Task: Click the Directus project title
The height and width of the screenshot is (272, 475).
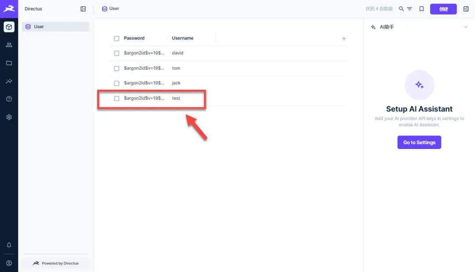Action: tap(33, 9)
